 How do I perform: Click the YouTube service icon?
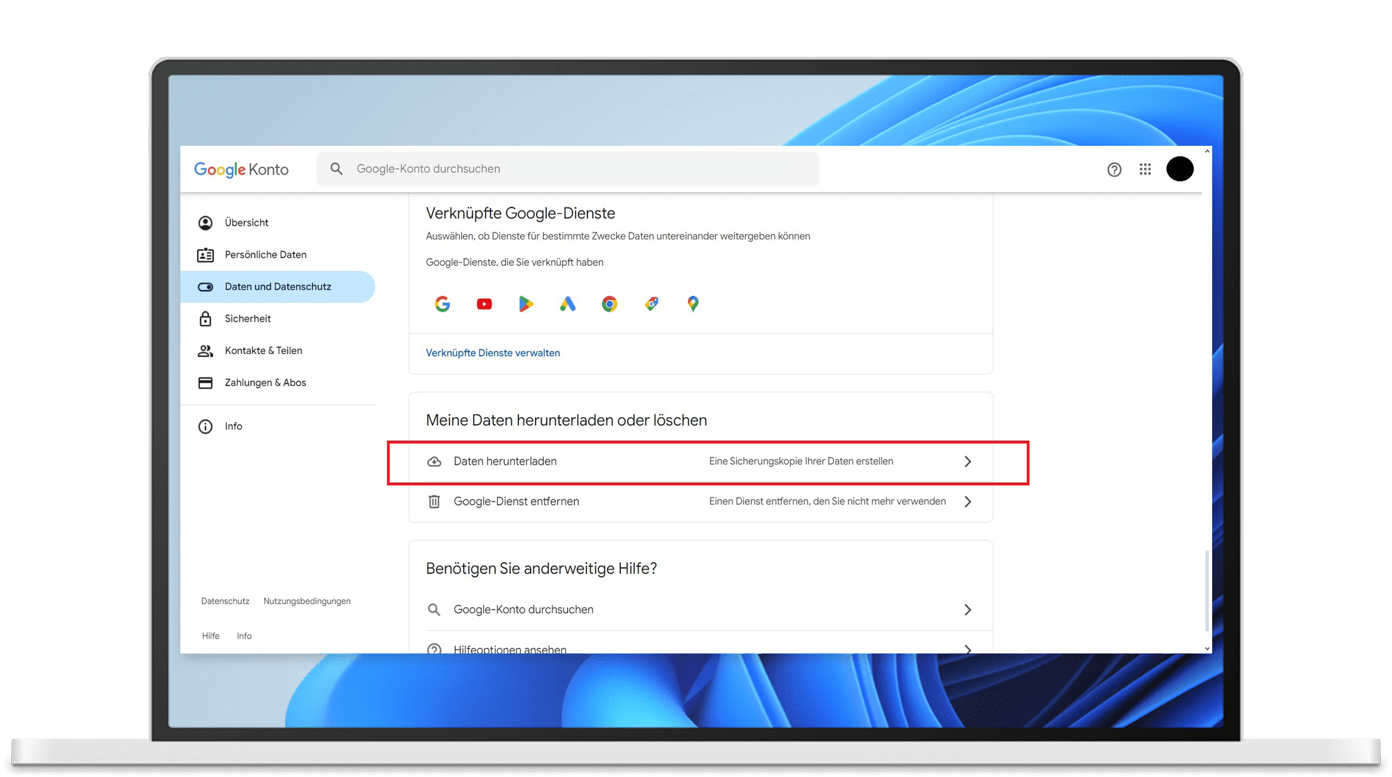coord(484,304)
